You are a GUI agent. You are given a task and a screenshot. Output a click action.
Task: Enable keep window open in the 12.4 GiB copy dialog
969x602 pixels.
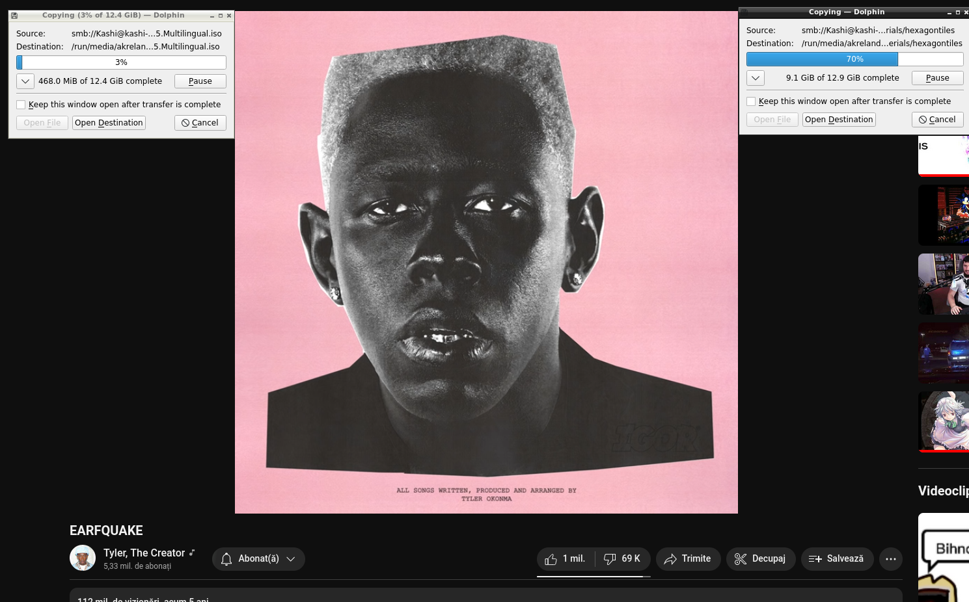[x=21, y=105]
